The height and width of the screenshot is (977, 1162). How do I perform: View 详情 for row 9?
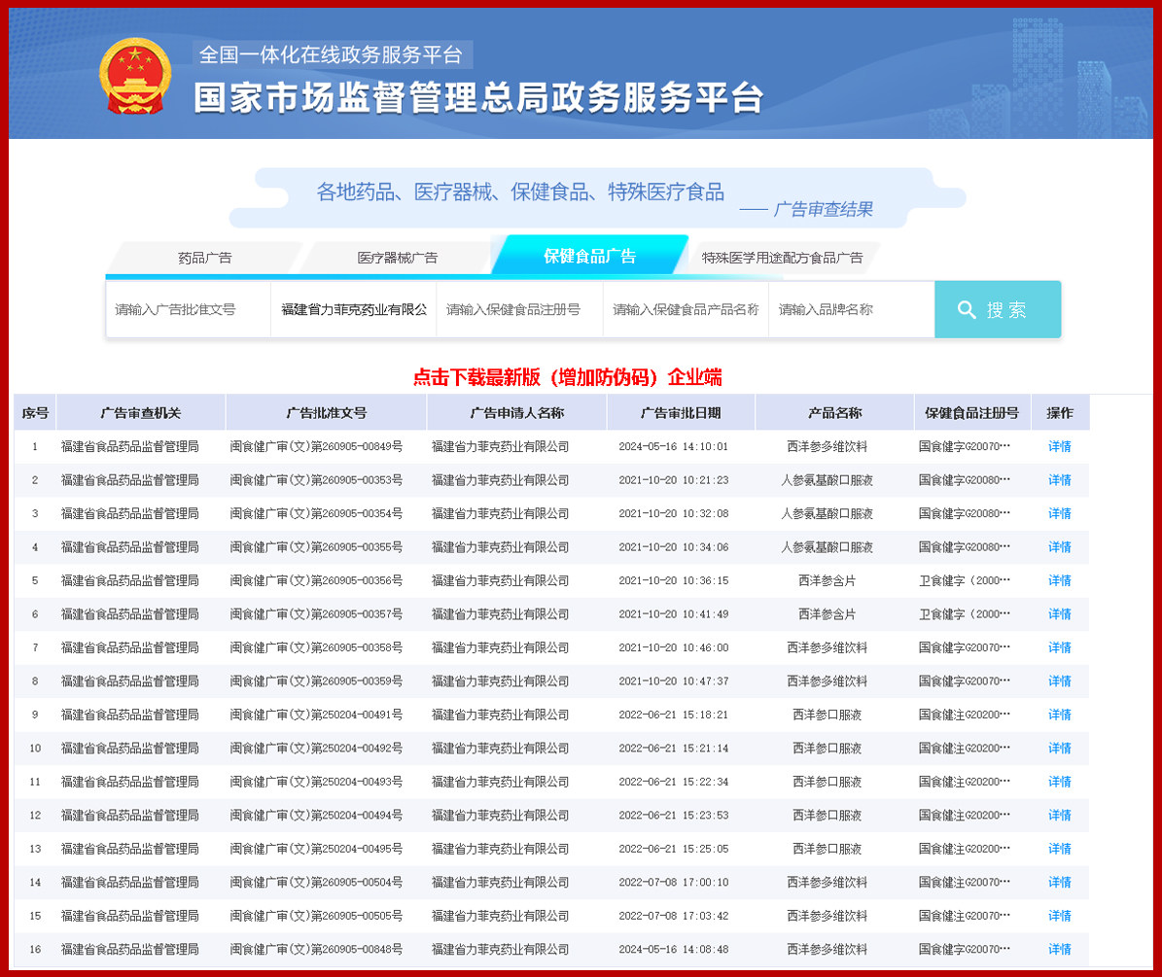tap(1059, 715)
